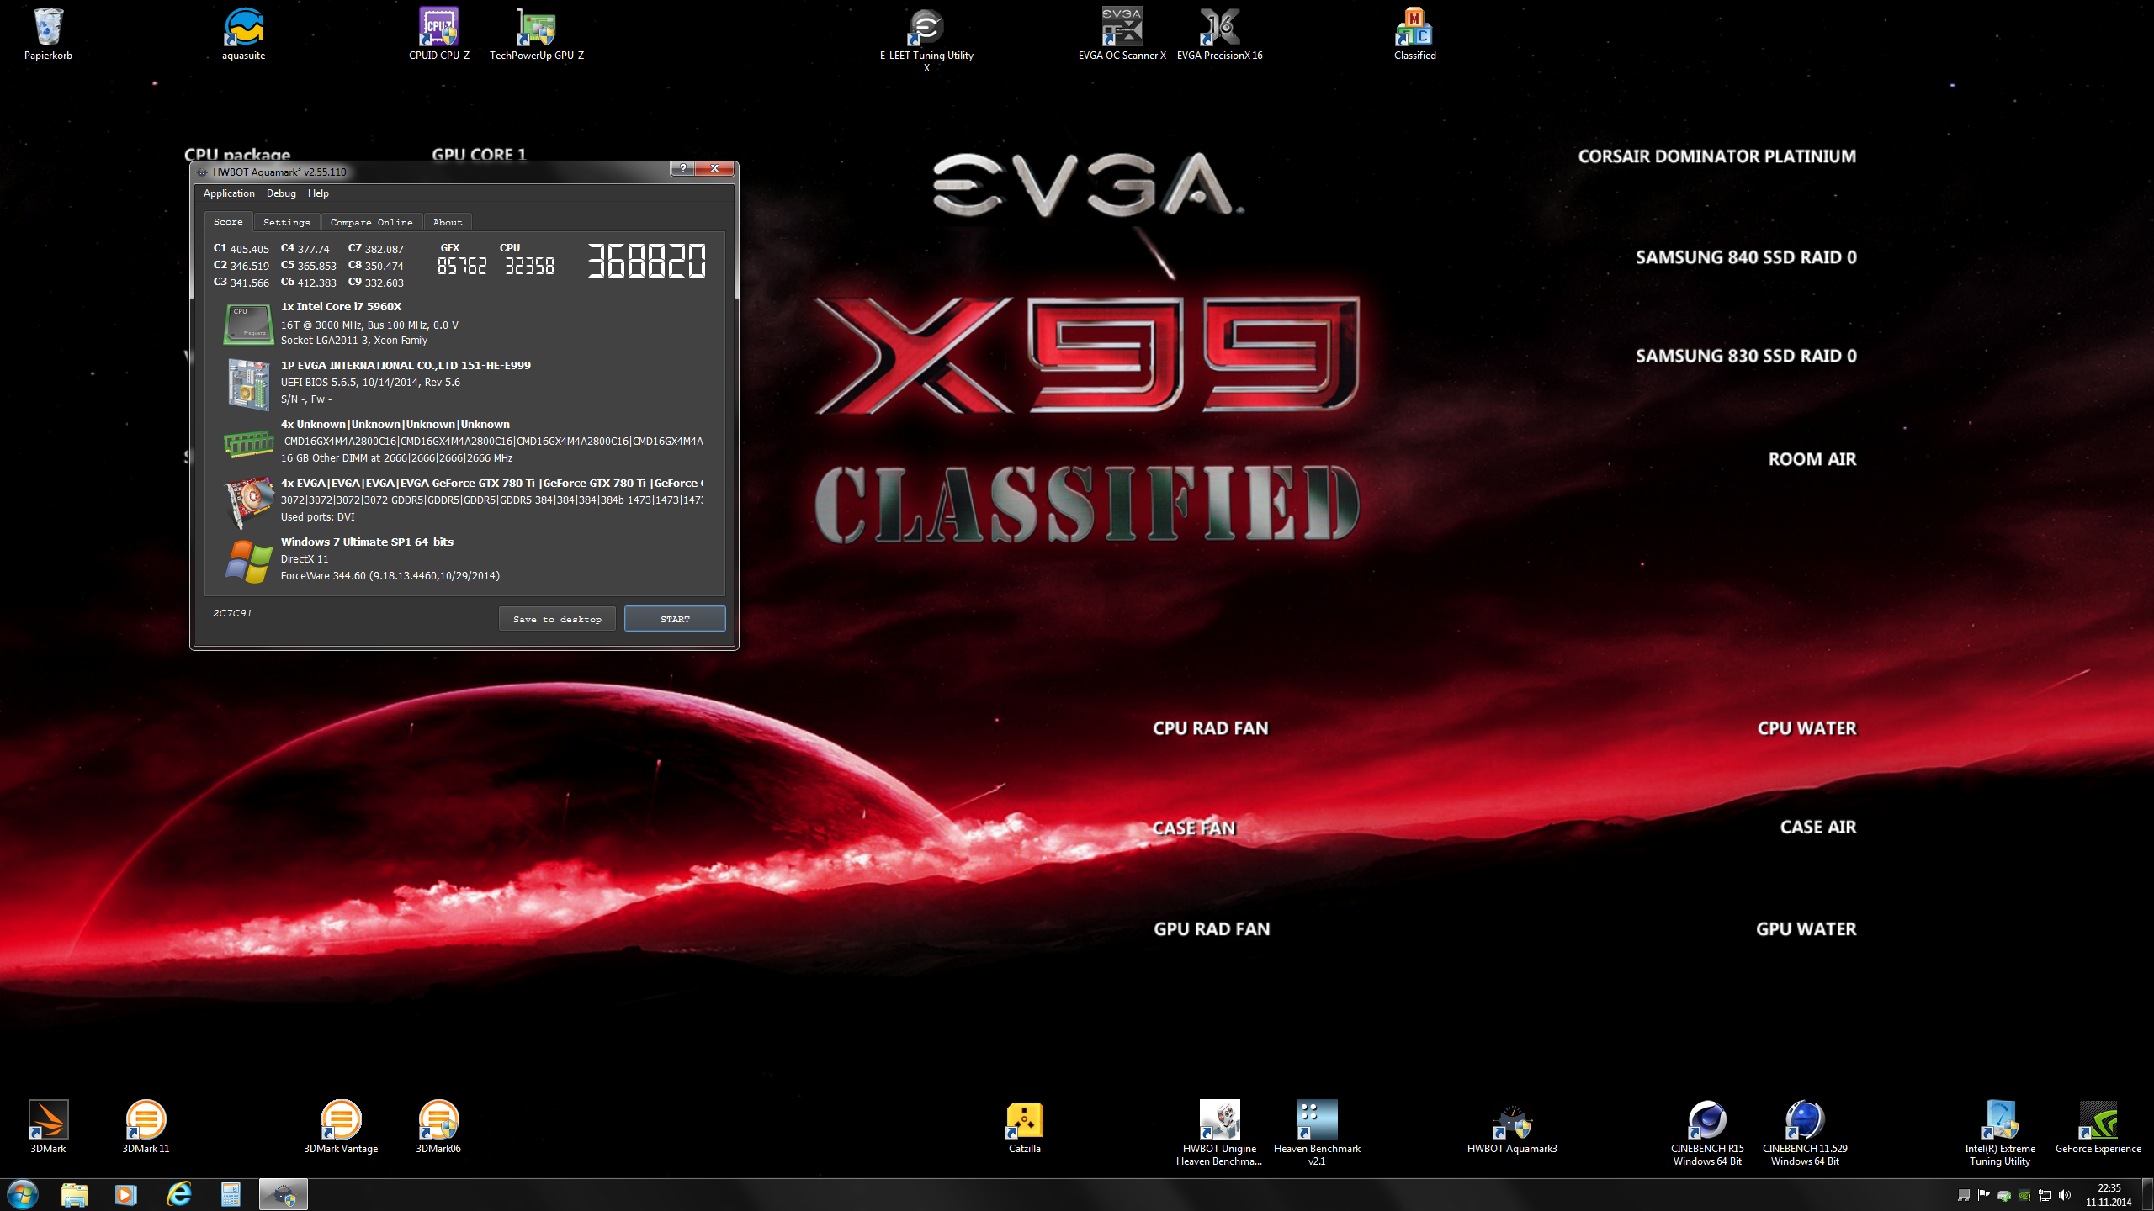
Task: Open the Classified desktop folder icon
Action: [1414, 34]
